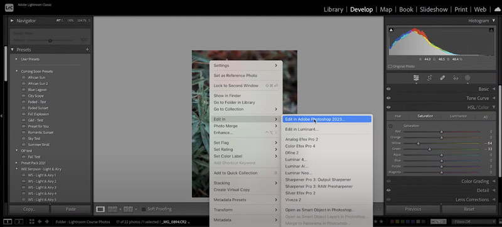Click the Fall Test preset icon

point(24,157)
